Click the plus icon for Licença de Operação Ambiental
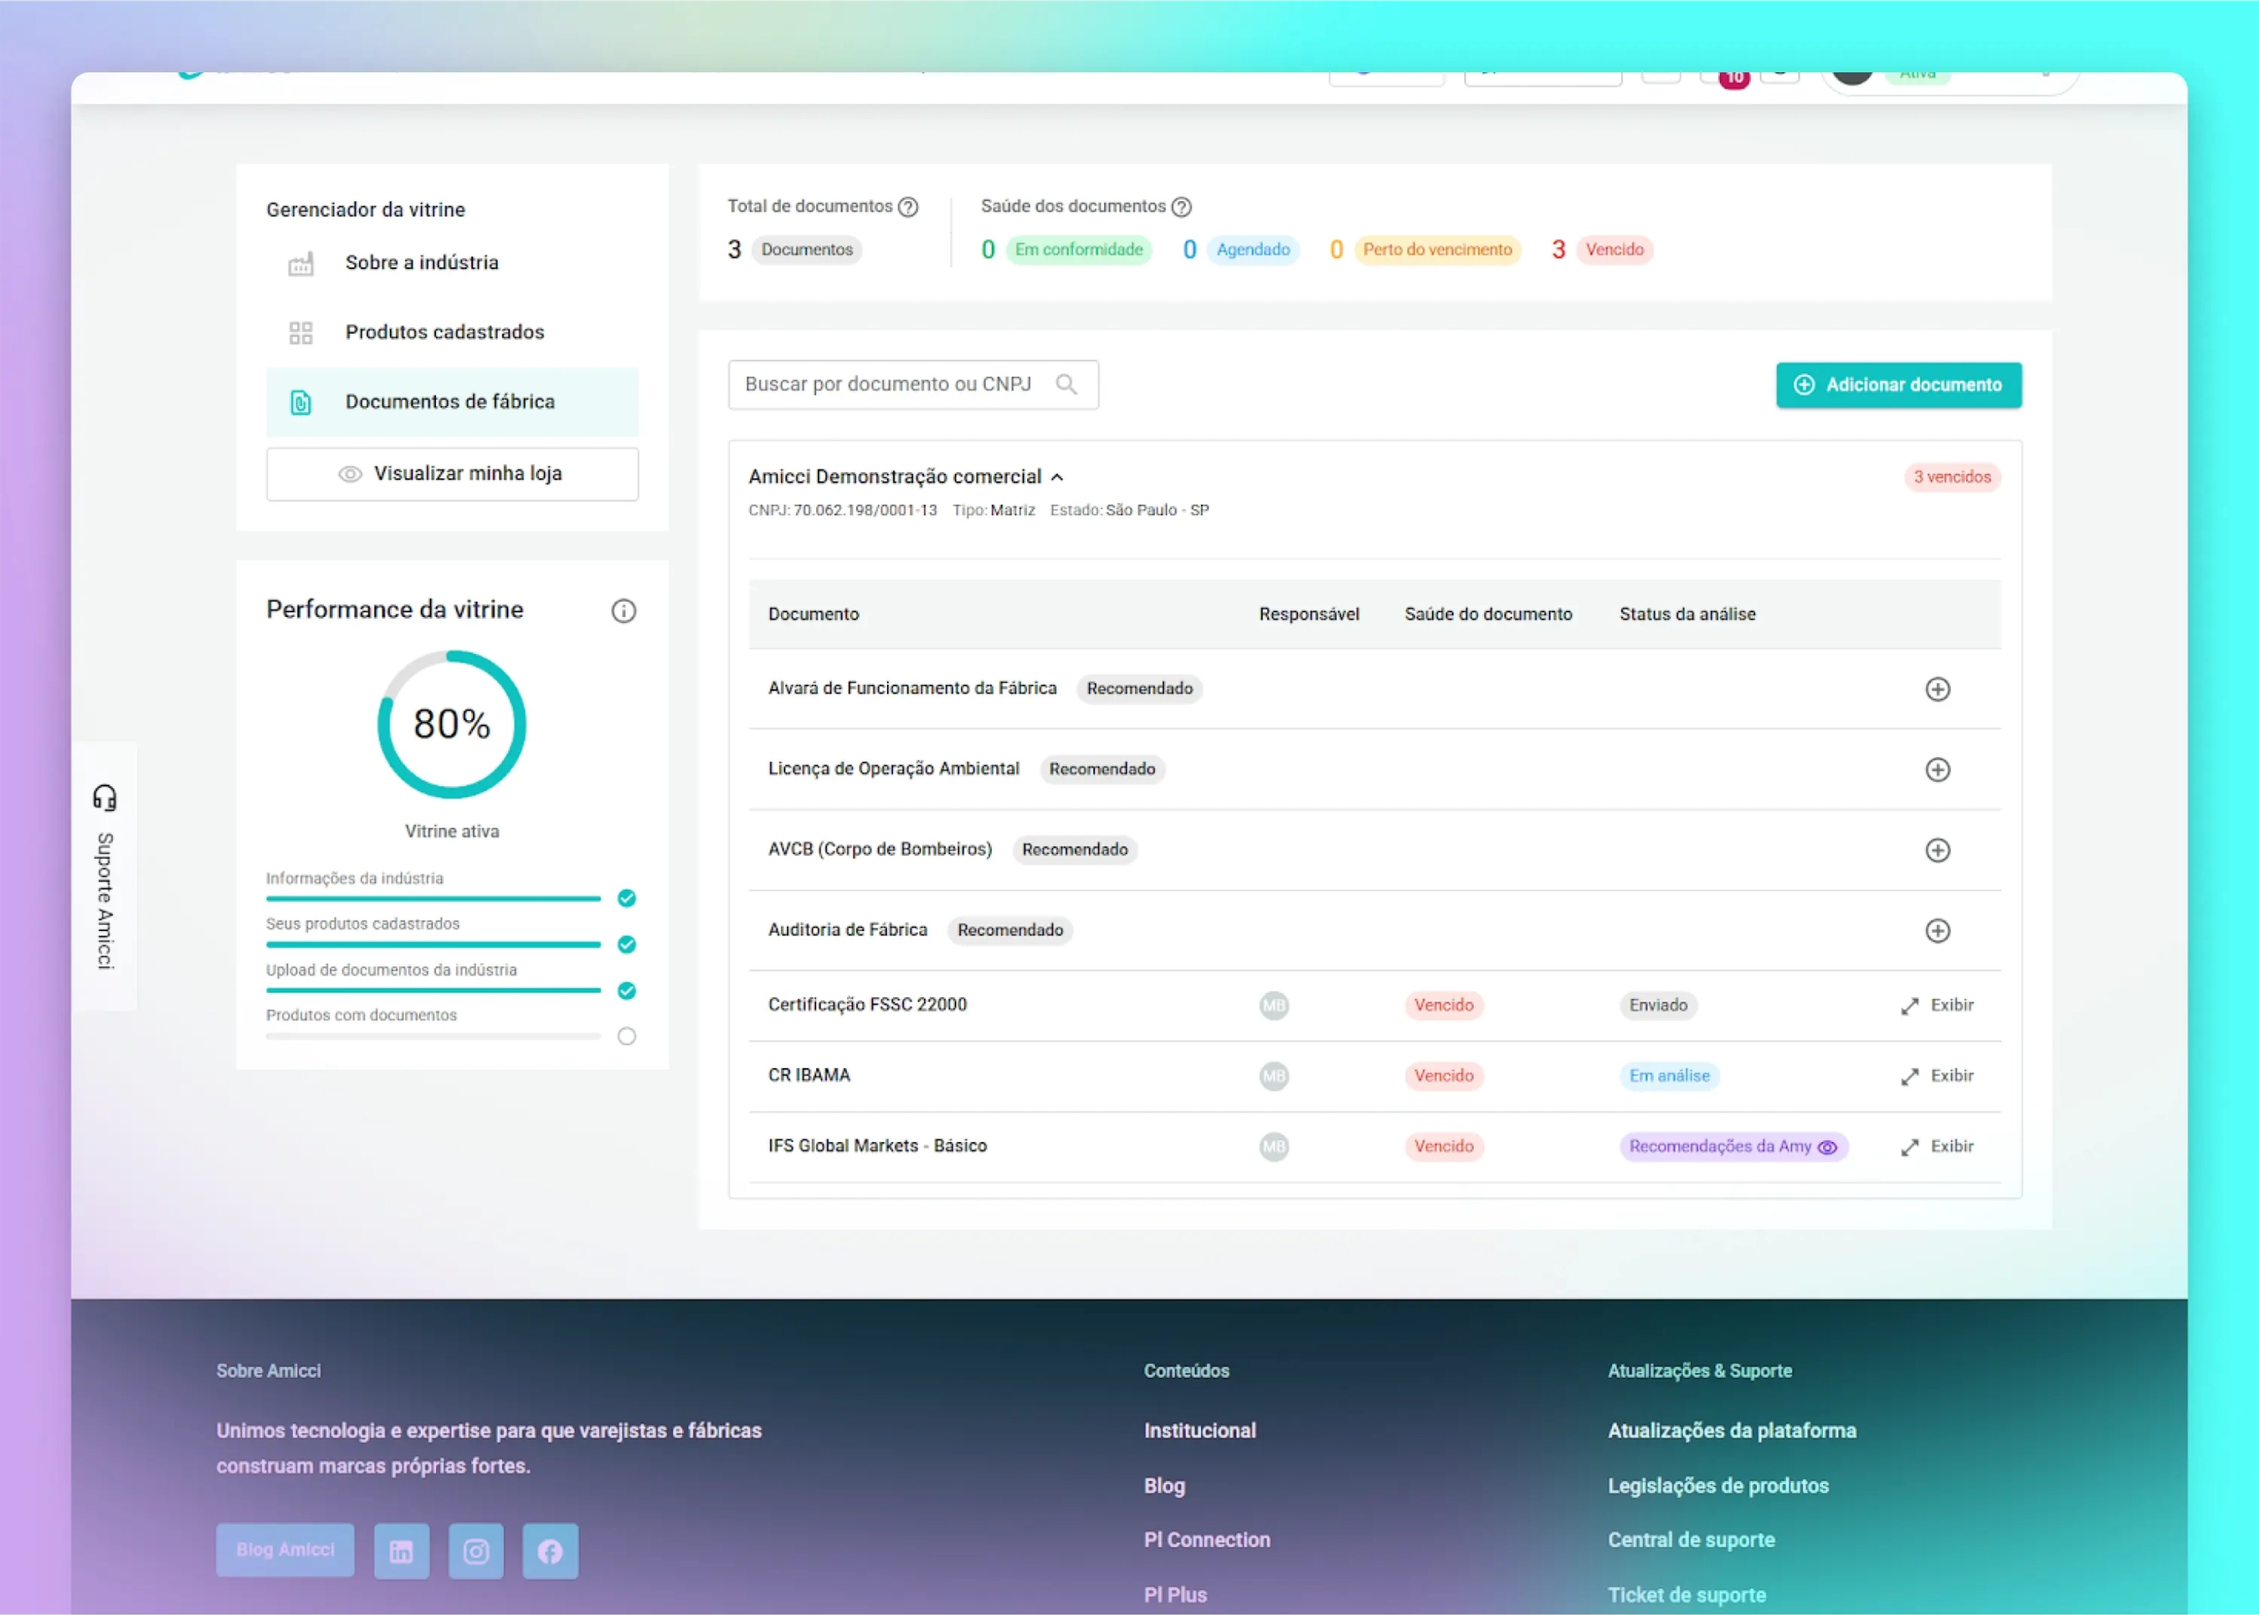2259x1615 pixels. click(1937, 770)
